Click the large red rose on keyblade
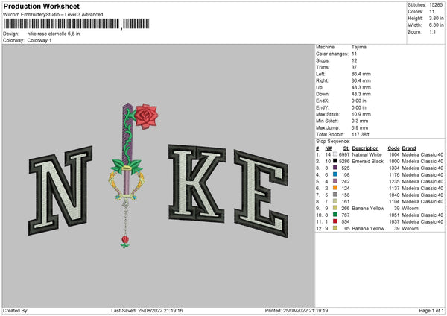 (146, 116)
